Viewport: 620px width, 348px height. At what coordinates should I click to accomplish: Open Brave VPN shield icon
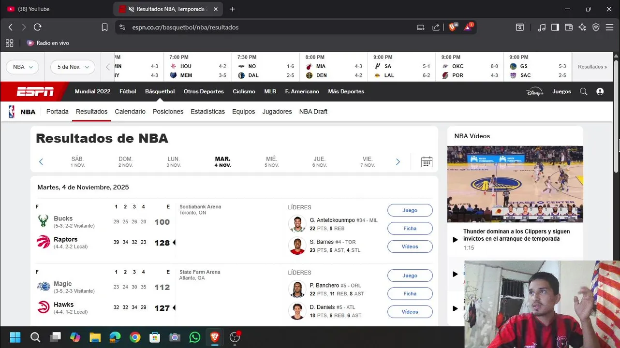coord(596,28)
